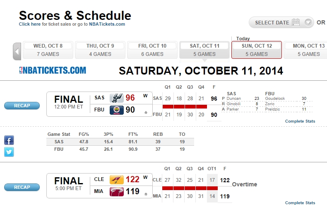Click the Cleveland Cavaliers team logo
The width and height of the screenshot is (327, 205).
[117, 180]
